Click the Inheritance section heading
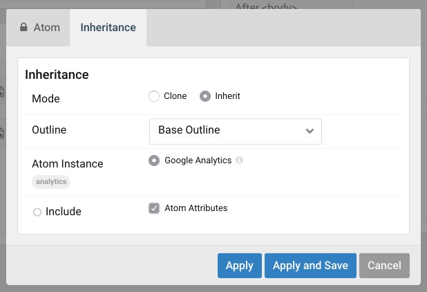Image resolution: width=427 pixels, height=292 pixels. pyautogui.click(x=57, y=75)
